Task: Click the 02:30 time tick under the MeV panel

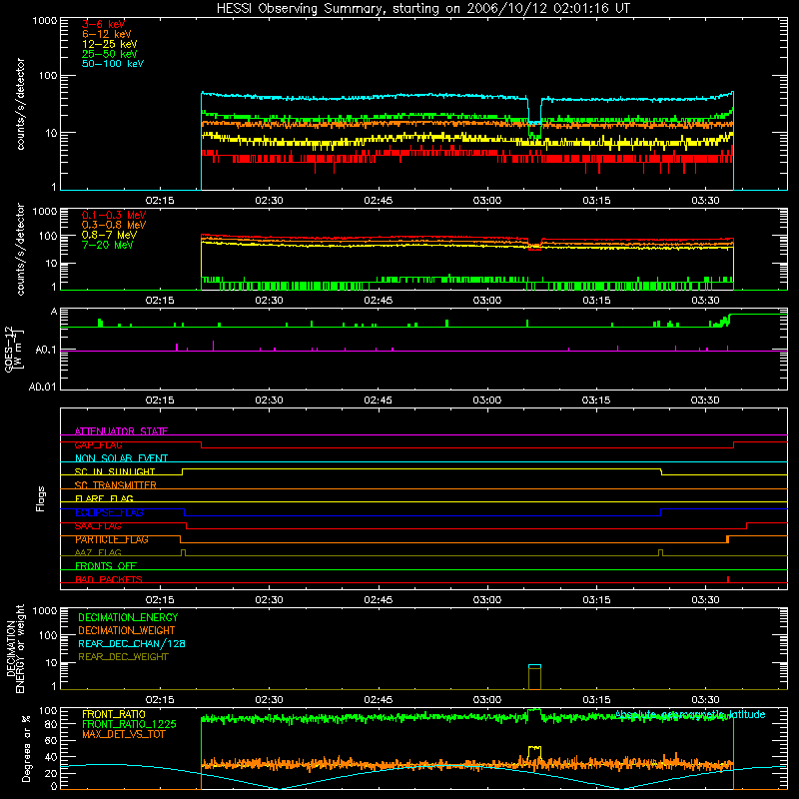Action: click(269, 301)
